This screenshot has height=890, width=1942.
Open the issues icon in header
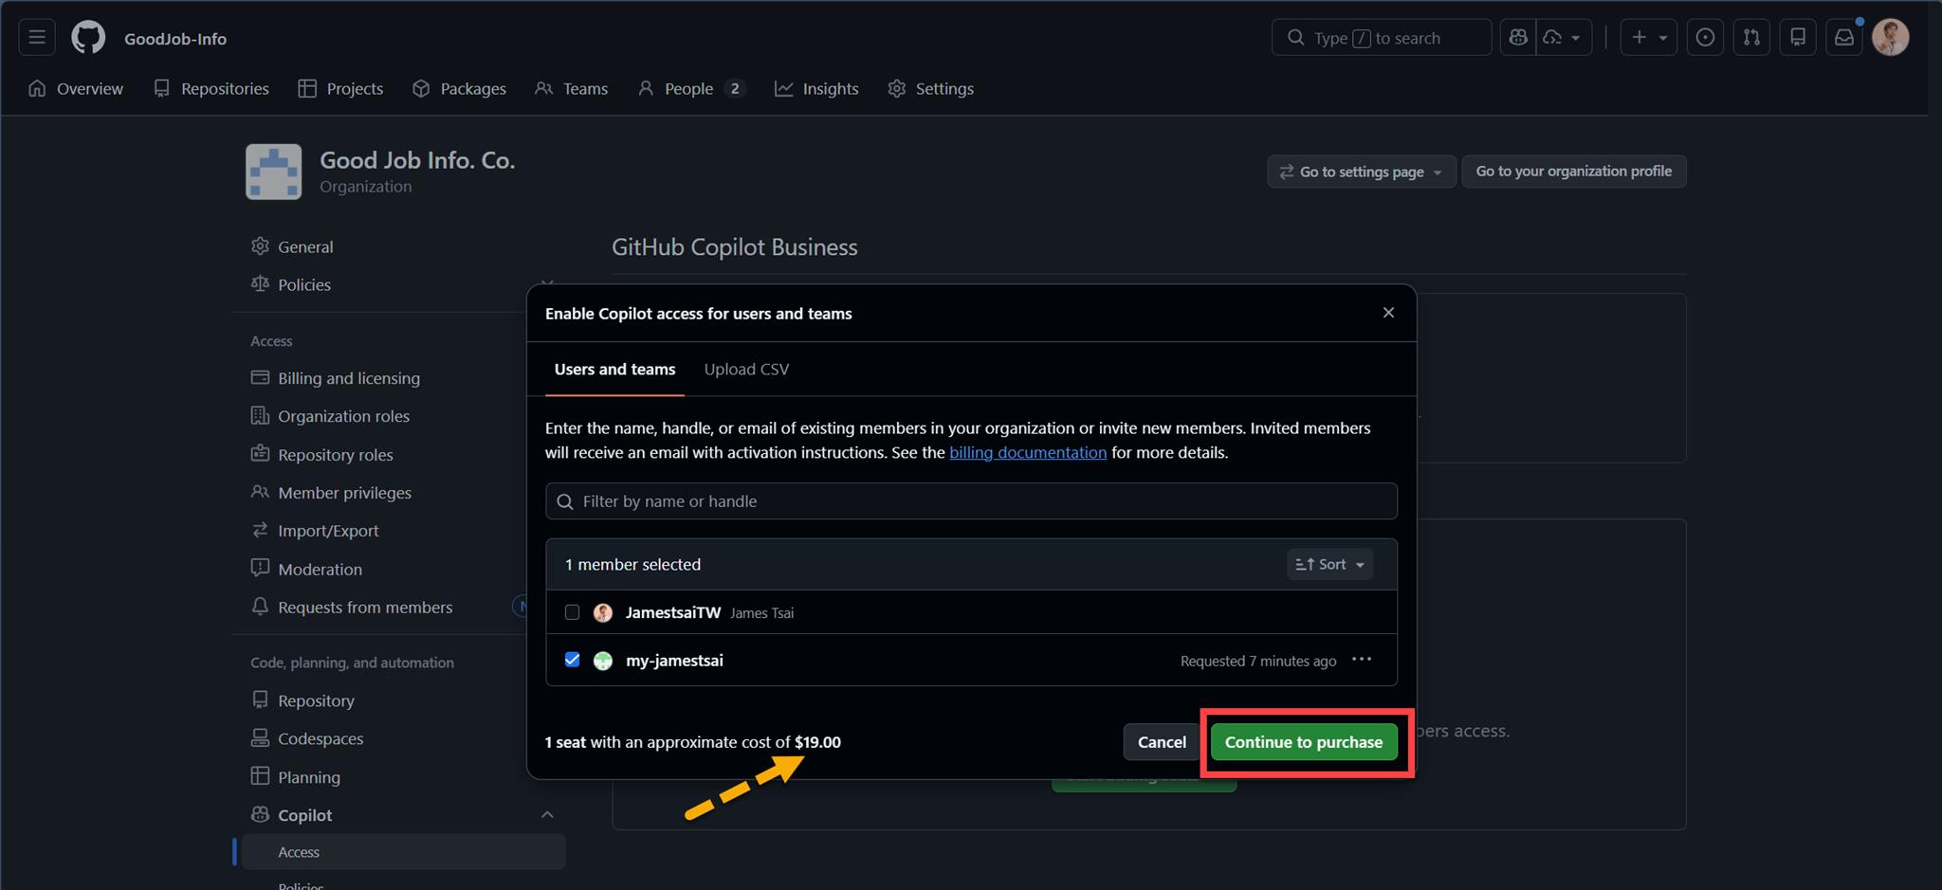coord(1705,38)
